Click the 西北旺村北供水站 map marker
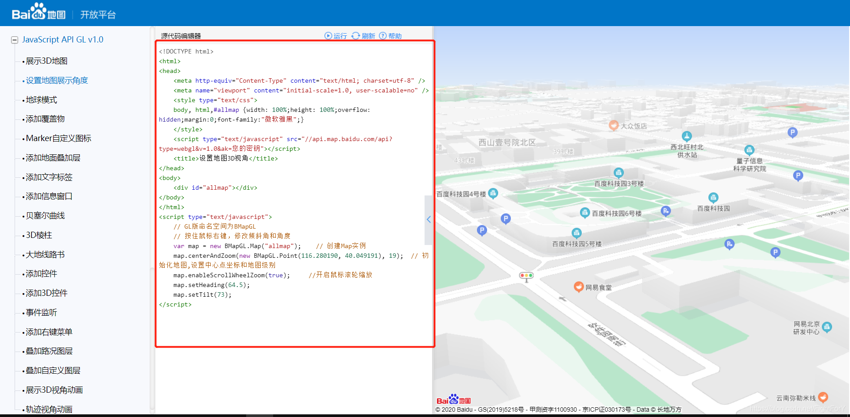 click(x=687, y=137)
